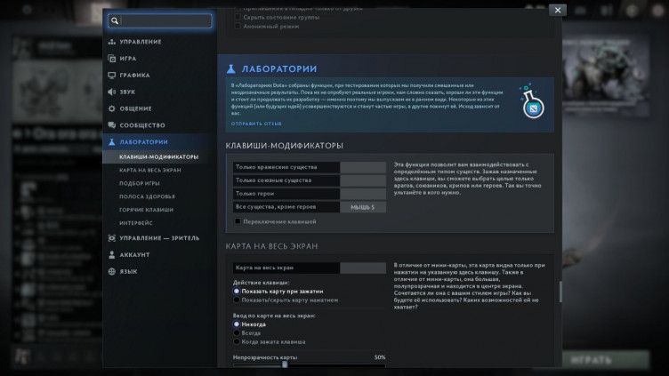Click the Звук speaker icon
Image resolution: width=669 pixels, height=376 pixels.
click(x=111, y=92)
